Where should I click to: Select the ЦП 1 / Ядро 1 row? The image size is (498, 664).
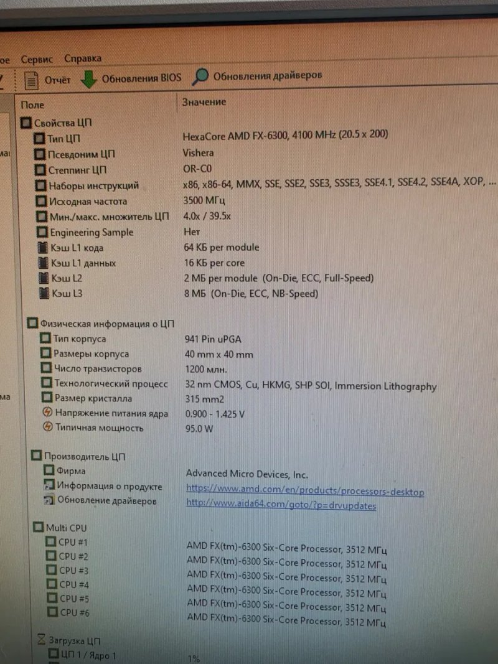pyautogui.click(x=125, y=656)
